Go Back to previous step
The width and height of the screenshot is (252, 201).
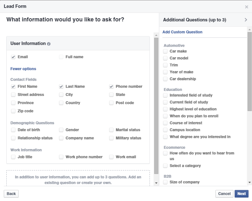pyautogui.click(x=11, y=194)
